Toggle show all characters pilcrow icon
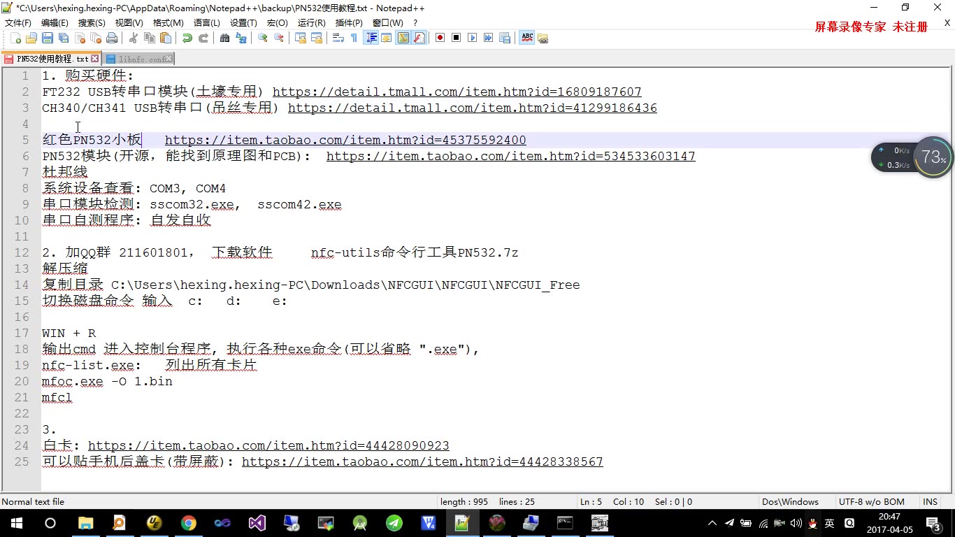 pos(354,38)
